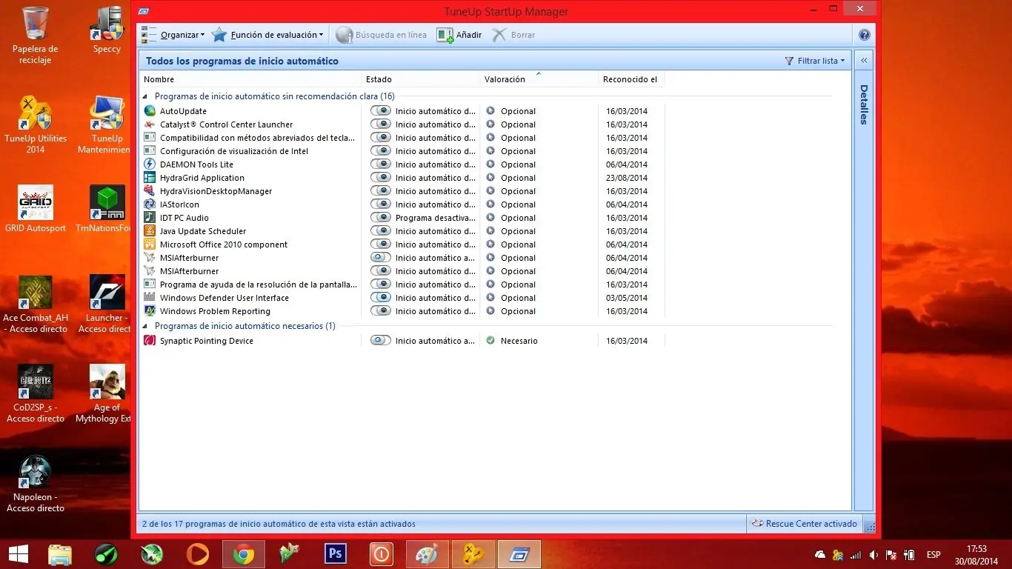Click the Photoshop taskbar icon
Screen dimensions: 1012x569
pyautogui.click(x=336, y=554)
